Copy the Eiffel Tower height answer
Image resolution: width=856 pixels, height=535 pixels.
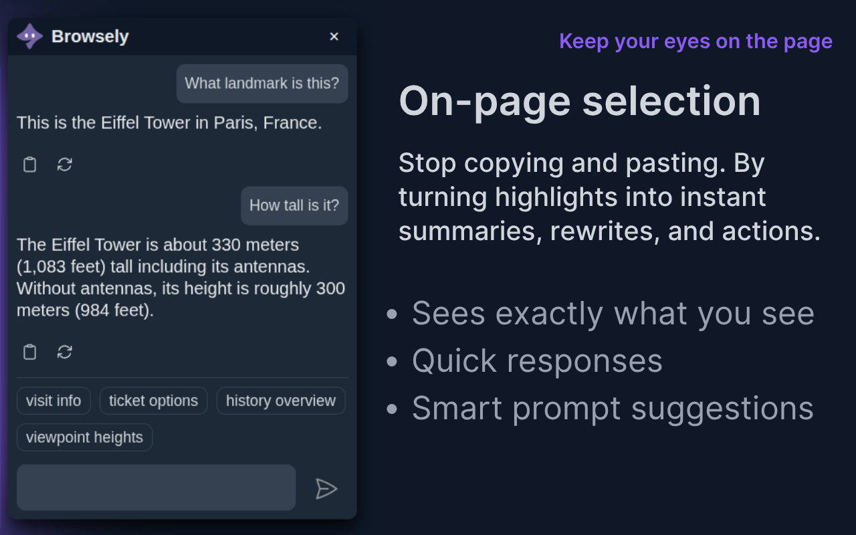pyautogui.click(x=29, y=352)
